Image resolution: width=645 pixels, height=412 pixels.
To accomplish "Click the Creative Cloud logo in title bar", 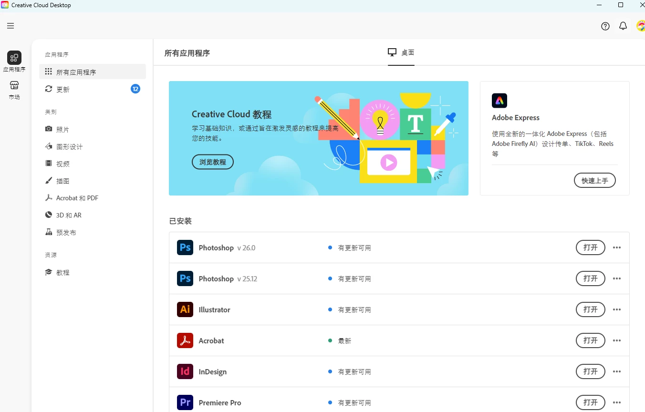I will 5,5.
